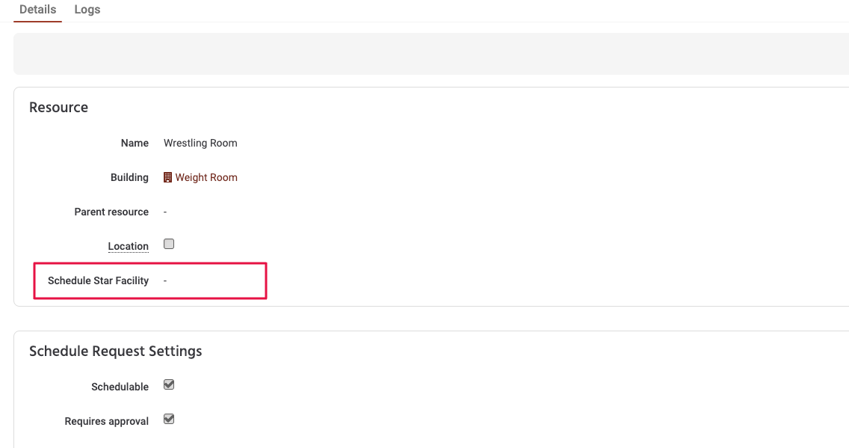Click the Parent resource label
The width and height of the screenshot is (849, 448).
(x=111, y=212)
